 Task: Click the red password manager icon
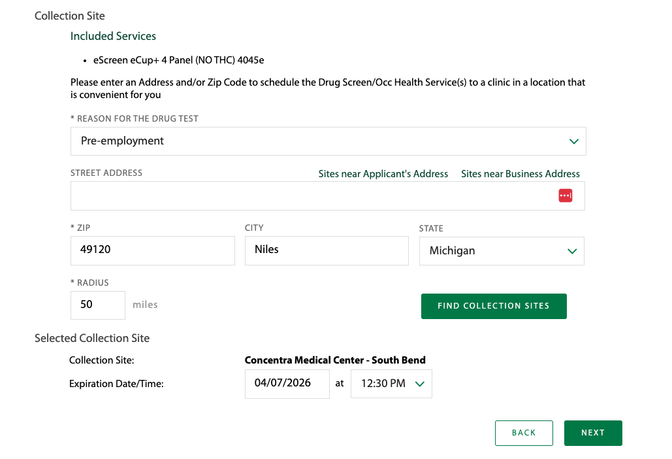coord(566,195)
